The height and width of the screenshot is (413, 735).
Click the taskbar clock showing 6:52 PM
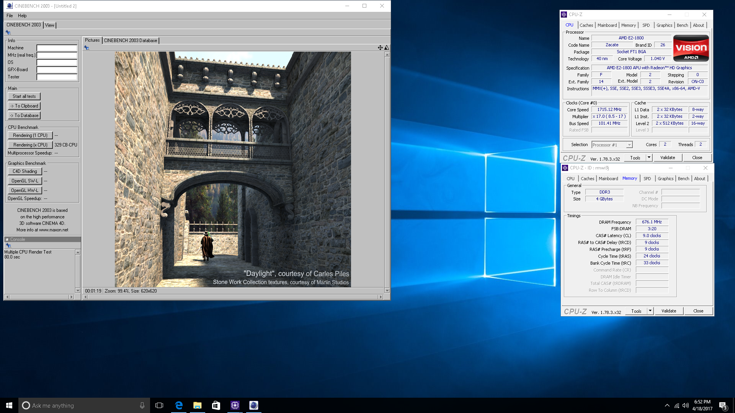(702, 405)
